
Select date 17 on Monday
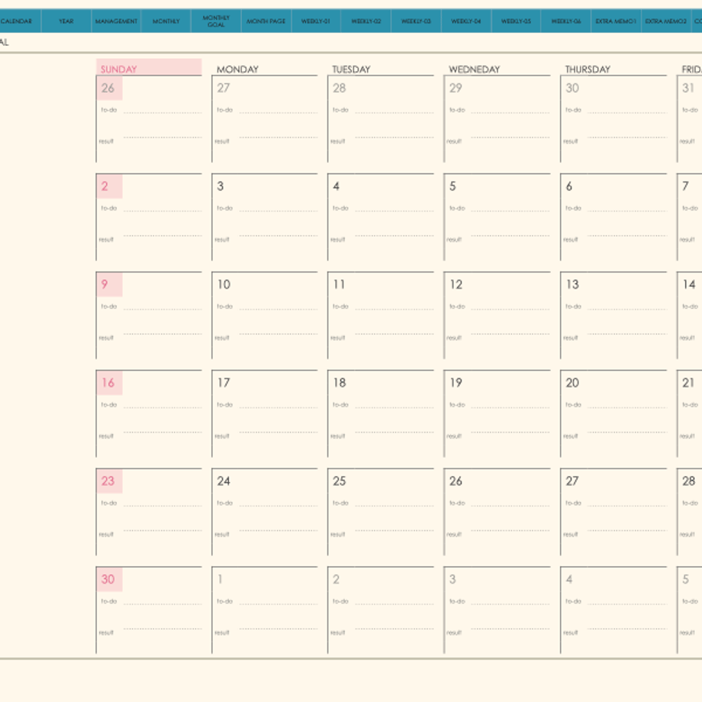pyautogui.click(x=224, y=383)
